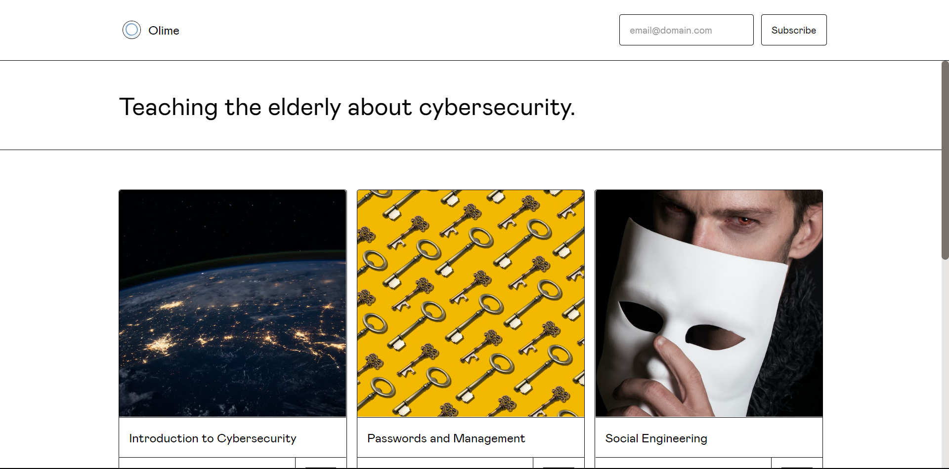Focus the email@domain.com input field
Screen dimensions: 949x469
point(686,30)
